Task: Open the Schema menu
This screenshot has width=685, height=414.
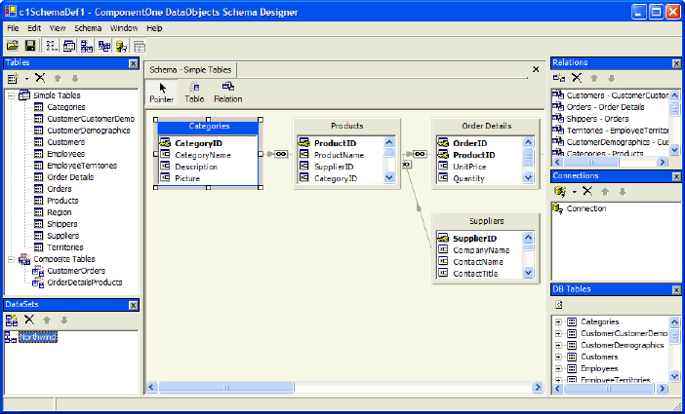Action: [x=88, y=28]
